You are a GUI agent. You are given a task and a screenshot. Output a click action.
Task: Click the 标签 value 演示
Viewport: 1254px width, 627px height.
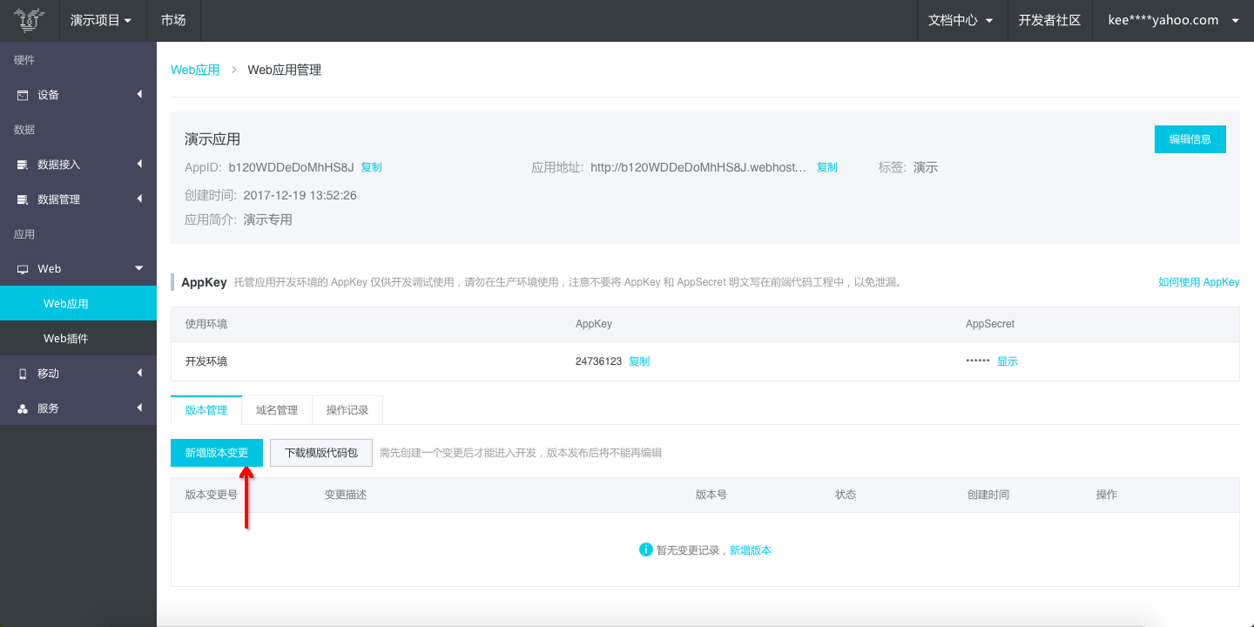click(926, 167)
